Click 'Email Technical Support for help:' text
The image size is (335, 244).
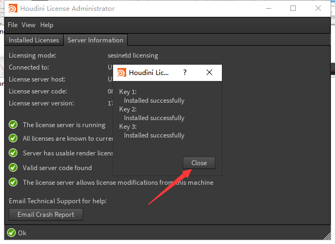pos(58,201)
